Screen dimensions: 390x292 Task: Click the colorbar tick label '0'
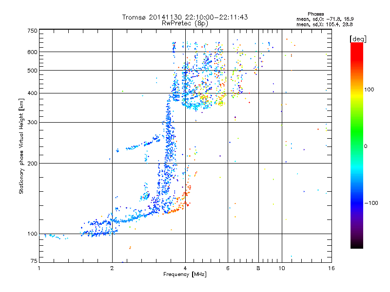[x=366, y=146]
